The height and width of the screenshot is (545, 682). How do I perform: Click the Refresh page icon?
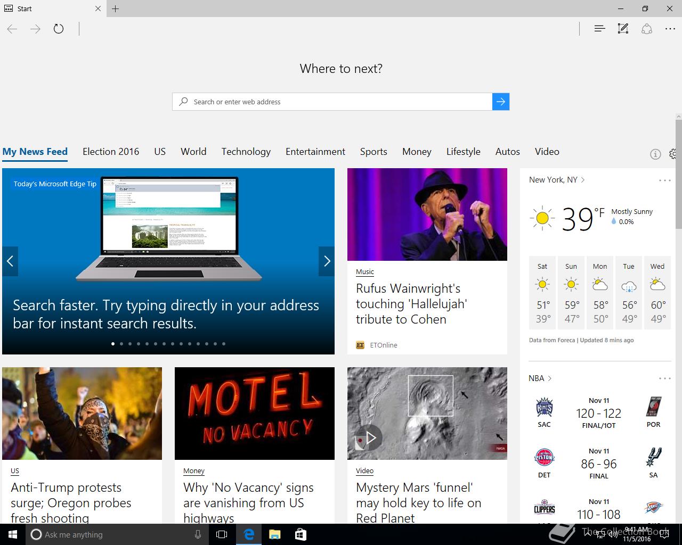tap(59, 29)
